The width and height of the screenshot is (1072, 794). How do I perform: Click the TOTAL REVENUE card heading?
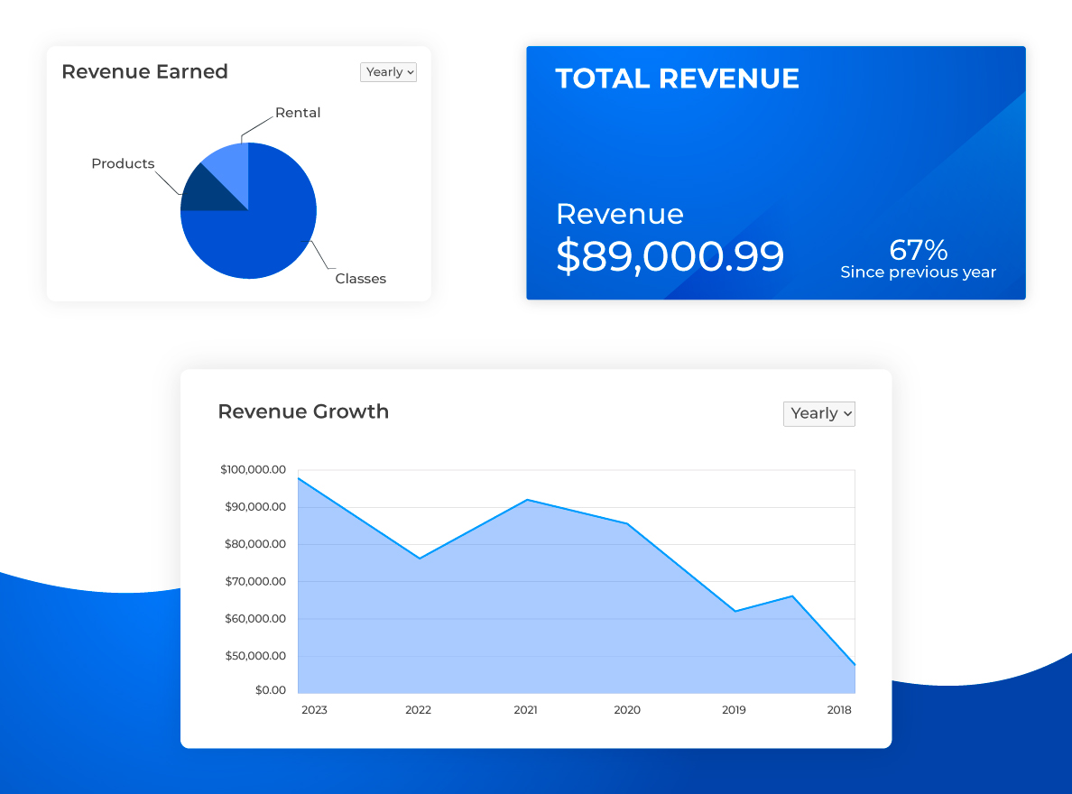coord(677,78)
